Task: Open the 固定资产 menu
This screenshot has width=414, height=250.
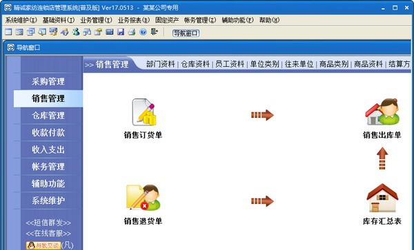Action: [167, 20]
